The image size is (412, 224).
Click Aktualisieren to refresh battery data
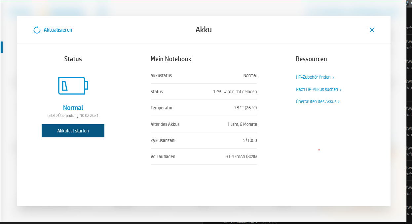(x=58, y=30)
